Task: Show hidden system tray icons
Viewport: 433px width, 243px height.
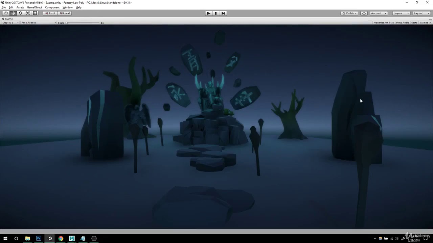Action: pyautogui.click(x=375, y=239)
